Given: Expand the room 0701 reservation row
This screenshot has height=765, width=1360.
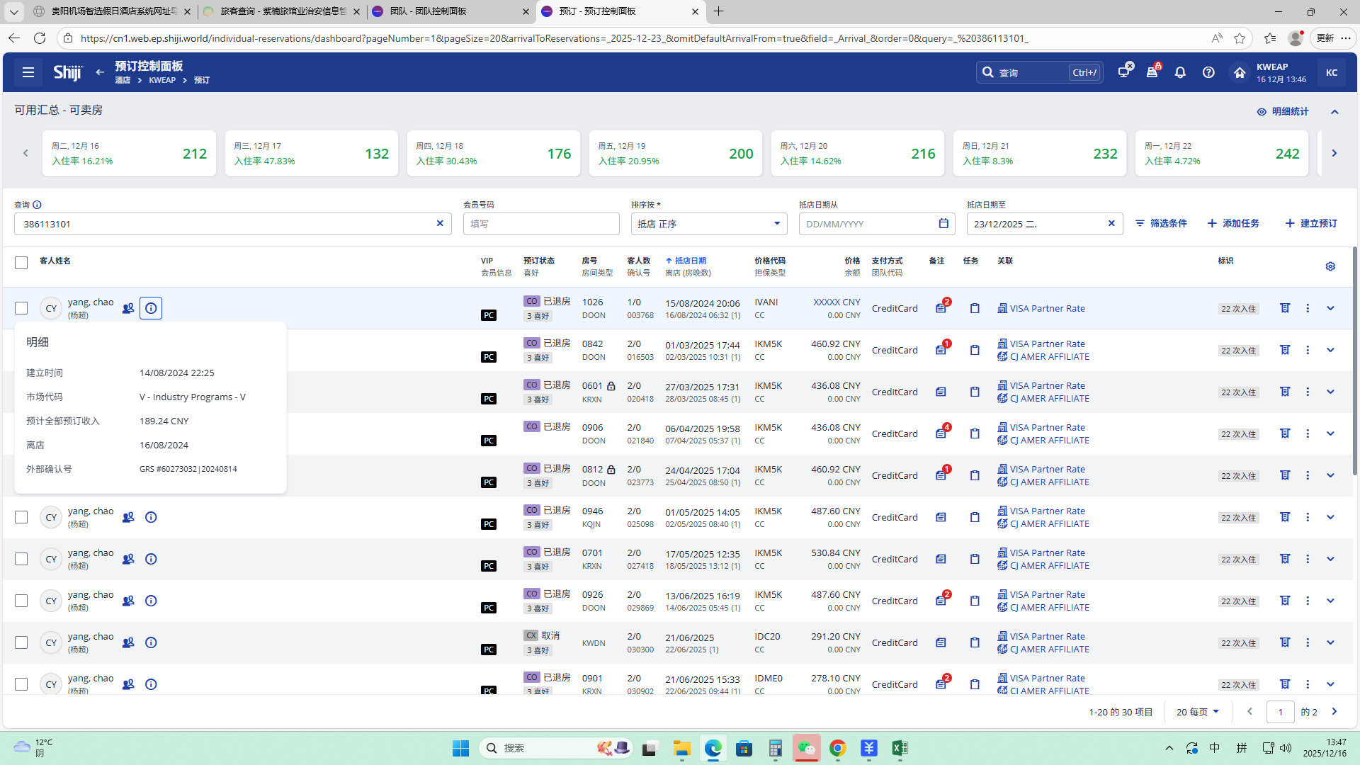Looking at the screenshot, I should point(1330,560).
